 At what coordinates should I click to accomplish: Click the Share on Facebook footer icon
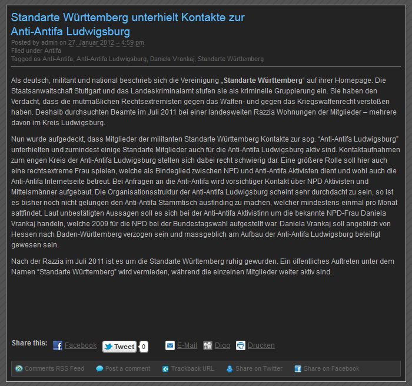click(x=298, y=369)
